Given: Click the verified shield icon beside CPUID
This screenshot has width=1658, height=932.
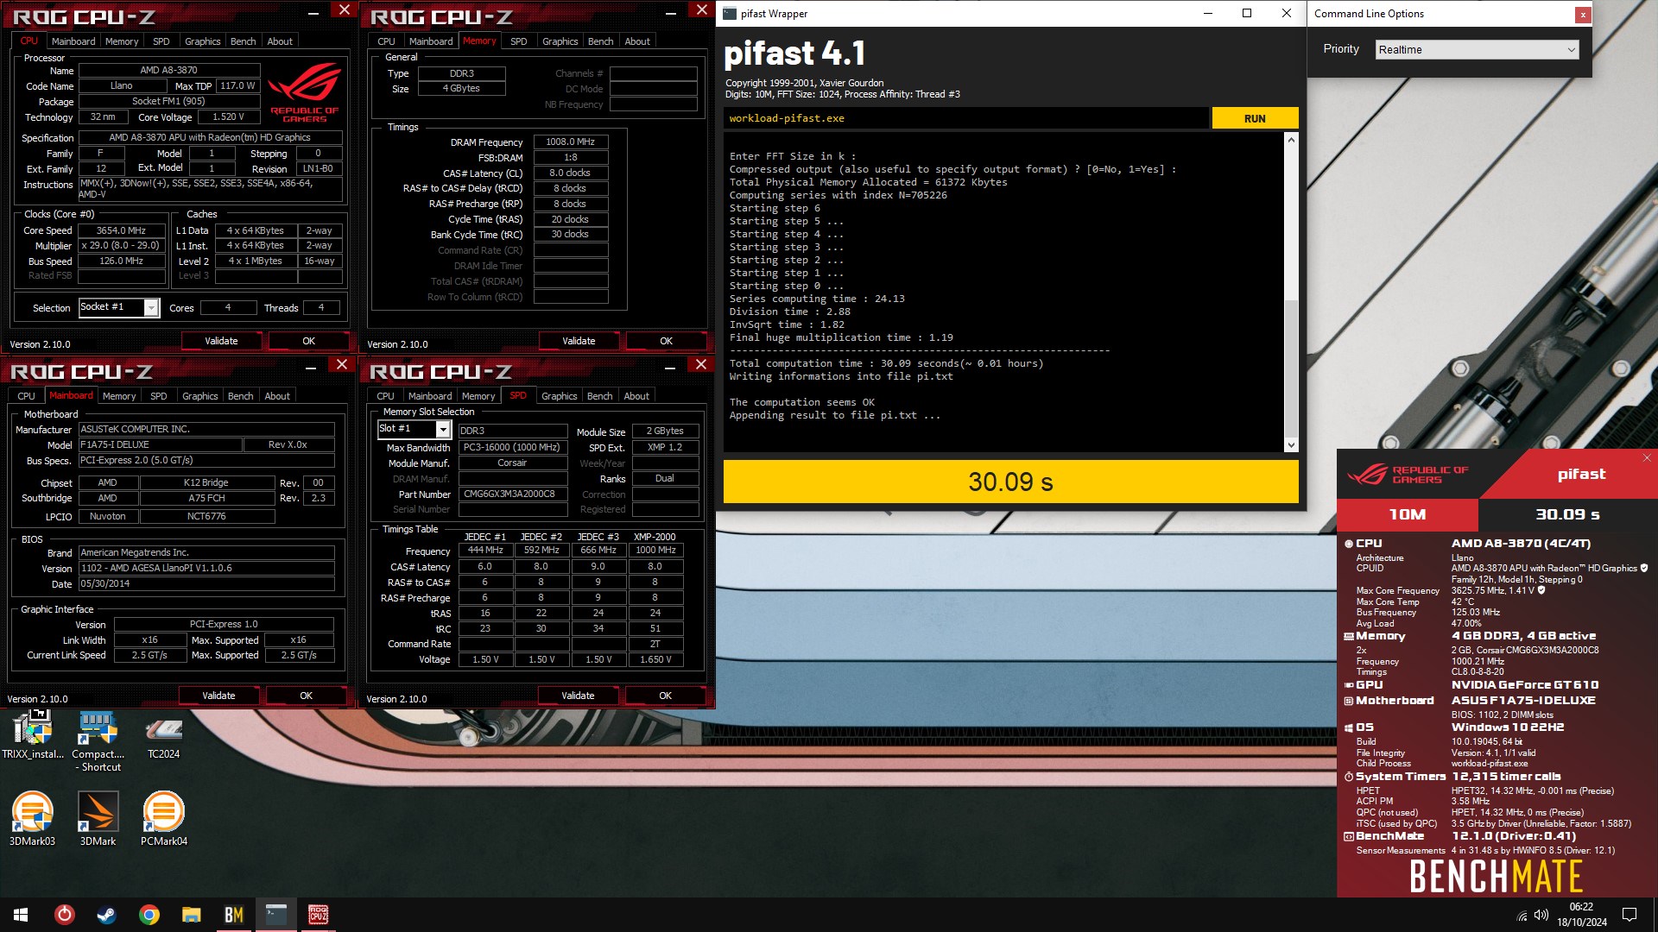Looking at the screenshot, I should click(x=1643, y=568).
